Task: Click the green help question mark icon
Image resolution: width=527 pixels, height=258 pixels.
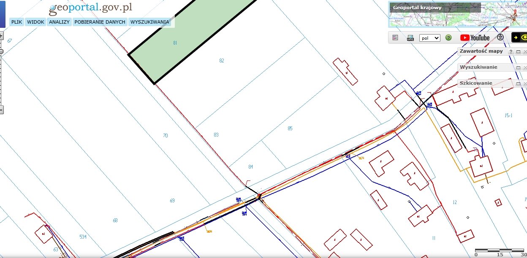Action: (448, 38)
